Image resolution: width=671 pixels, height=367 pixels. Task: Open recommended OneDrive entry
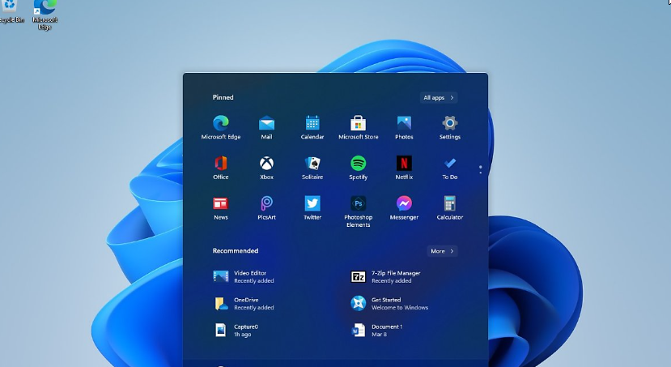click(x=244, y=304)
